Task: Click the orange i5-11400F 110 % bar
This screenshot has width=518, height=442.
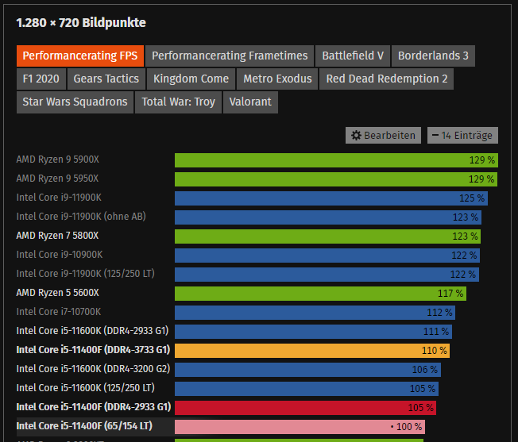Action: (x=312, y=351)
